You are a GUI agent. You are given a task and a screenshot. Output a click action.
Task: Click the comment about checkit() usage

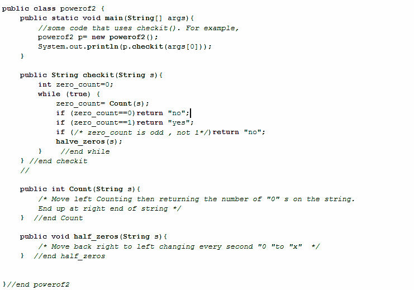[139, 28]
